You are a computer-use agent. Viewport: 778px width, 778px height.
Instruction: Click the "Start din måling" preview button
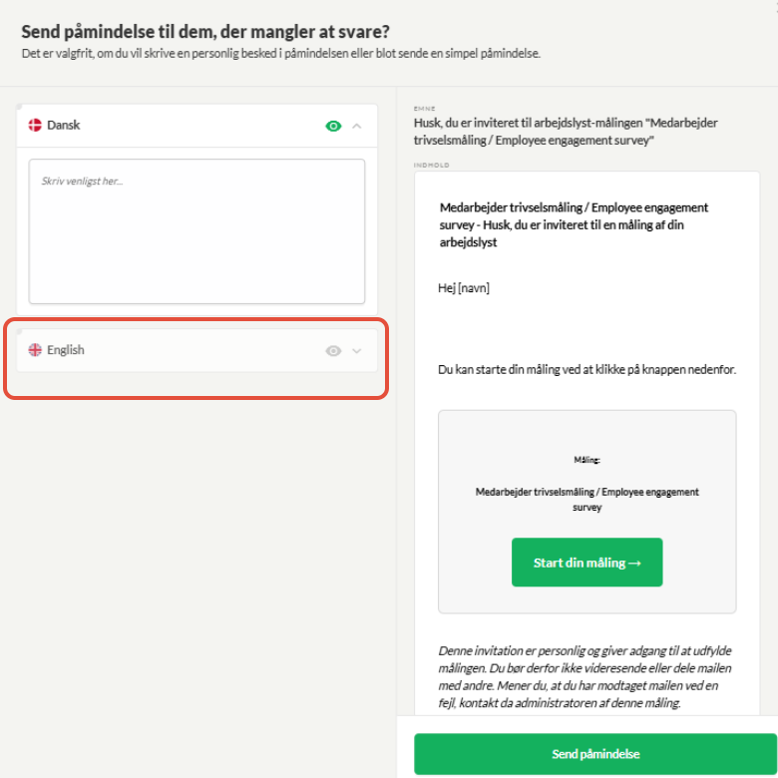tap(586, 563)
